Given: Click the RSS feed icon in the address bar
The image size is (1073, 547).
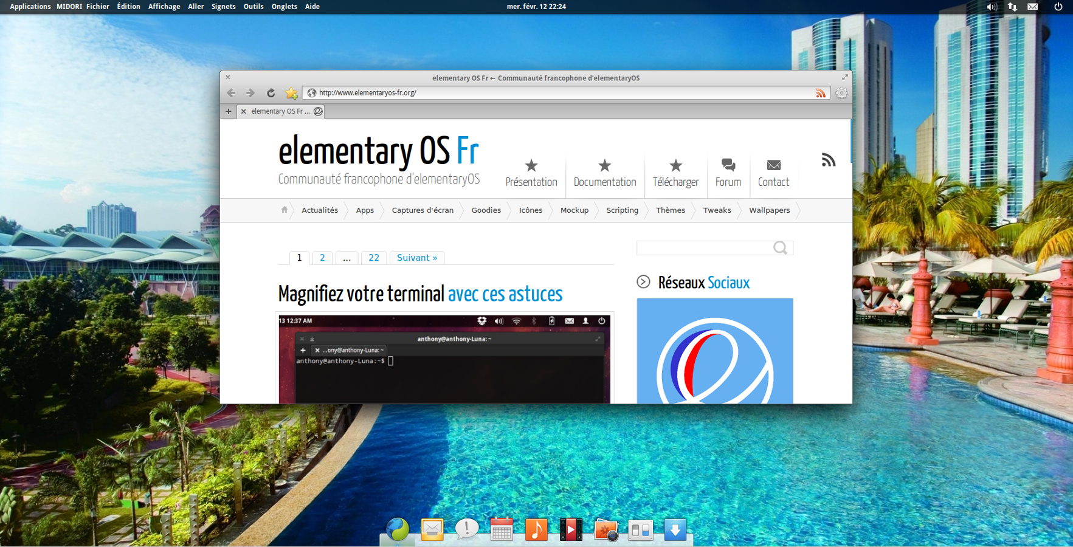Looking at the screenshot, I should pos(821,93).
